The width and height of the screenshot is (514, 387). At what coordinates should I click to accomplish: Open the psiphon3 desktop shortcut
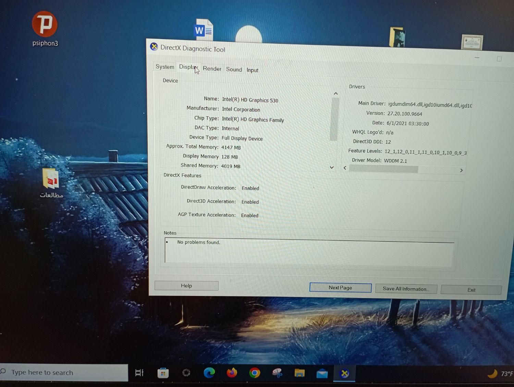(x=45, y=29)
